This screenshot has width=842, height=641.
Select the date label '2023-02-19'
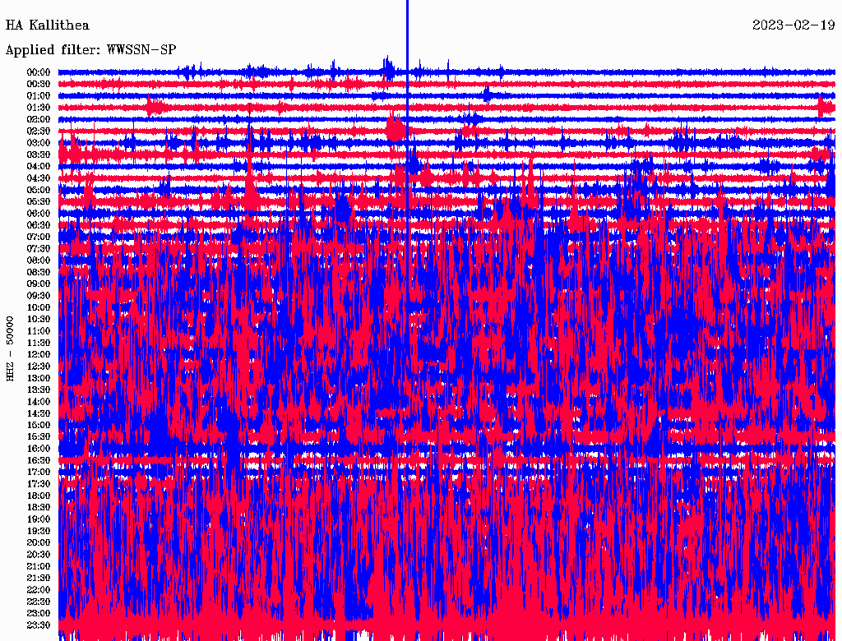tap(793, 25)
